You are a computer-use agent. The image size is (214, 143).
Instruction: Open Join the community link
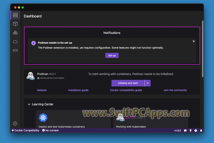[x=175, y=90]
